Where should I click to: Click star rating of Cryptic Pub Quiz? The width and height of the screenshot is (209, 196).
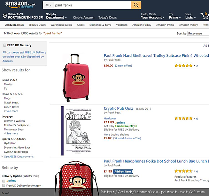click(184, 118)
